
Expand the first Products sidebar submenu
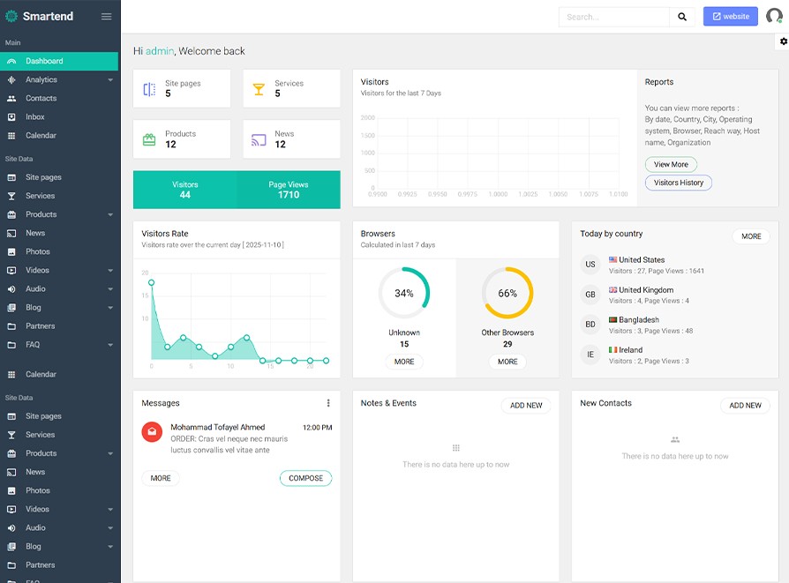pos(110,214)
